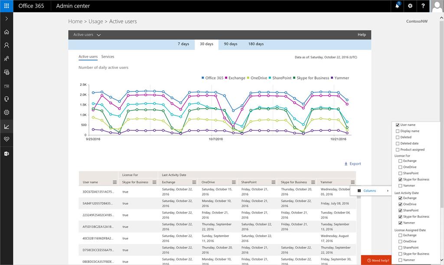444x265 pixels.
Task: Open SharePoint column menu icon
Action: pos(273,182)
